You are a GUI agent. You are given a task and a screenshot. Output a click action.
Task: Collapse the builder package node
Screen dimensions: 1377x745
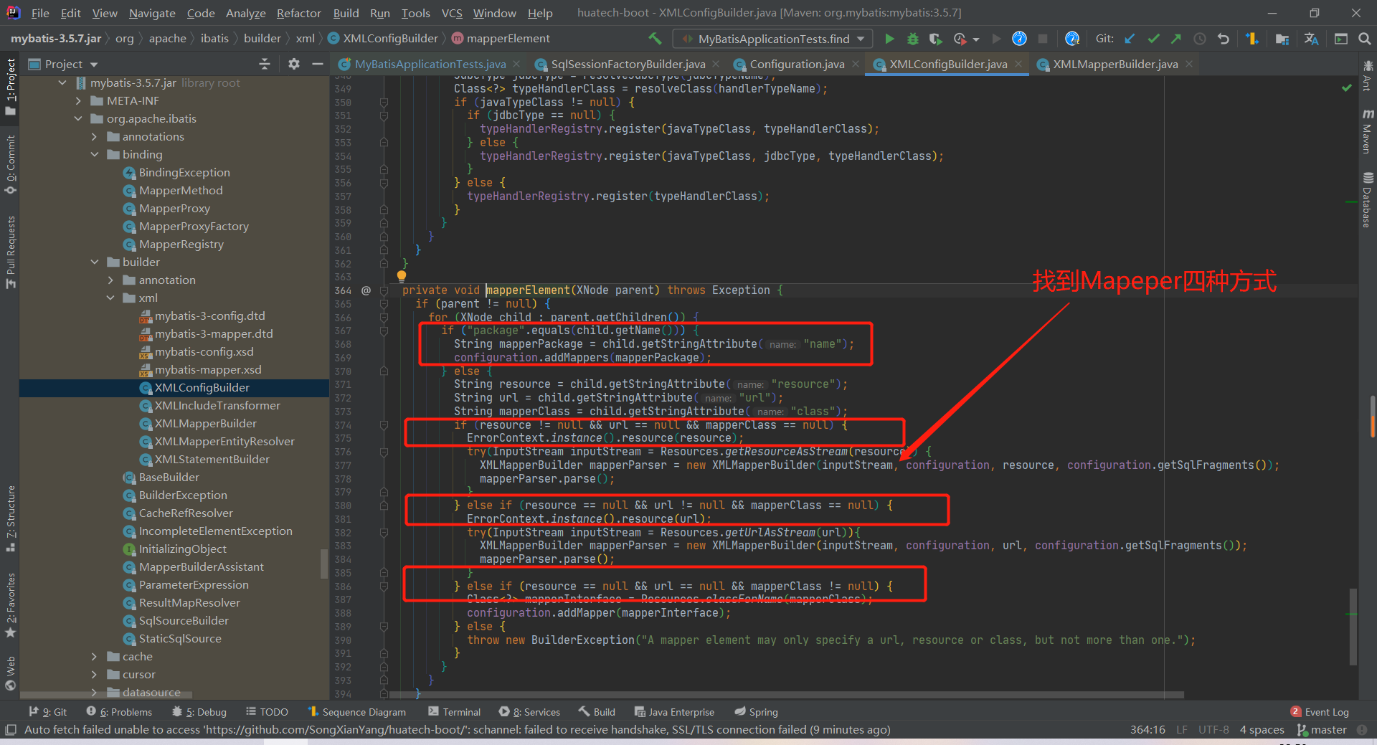(x=94, y=262)
